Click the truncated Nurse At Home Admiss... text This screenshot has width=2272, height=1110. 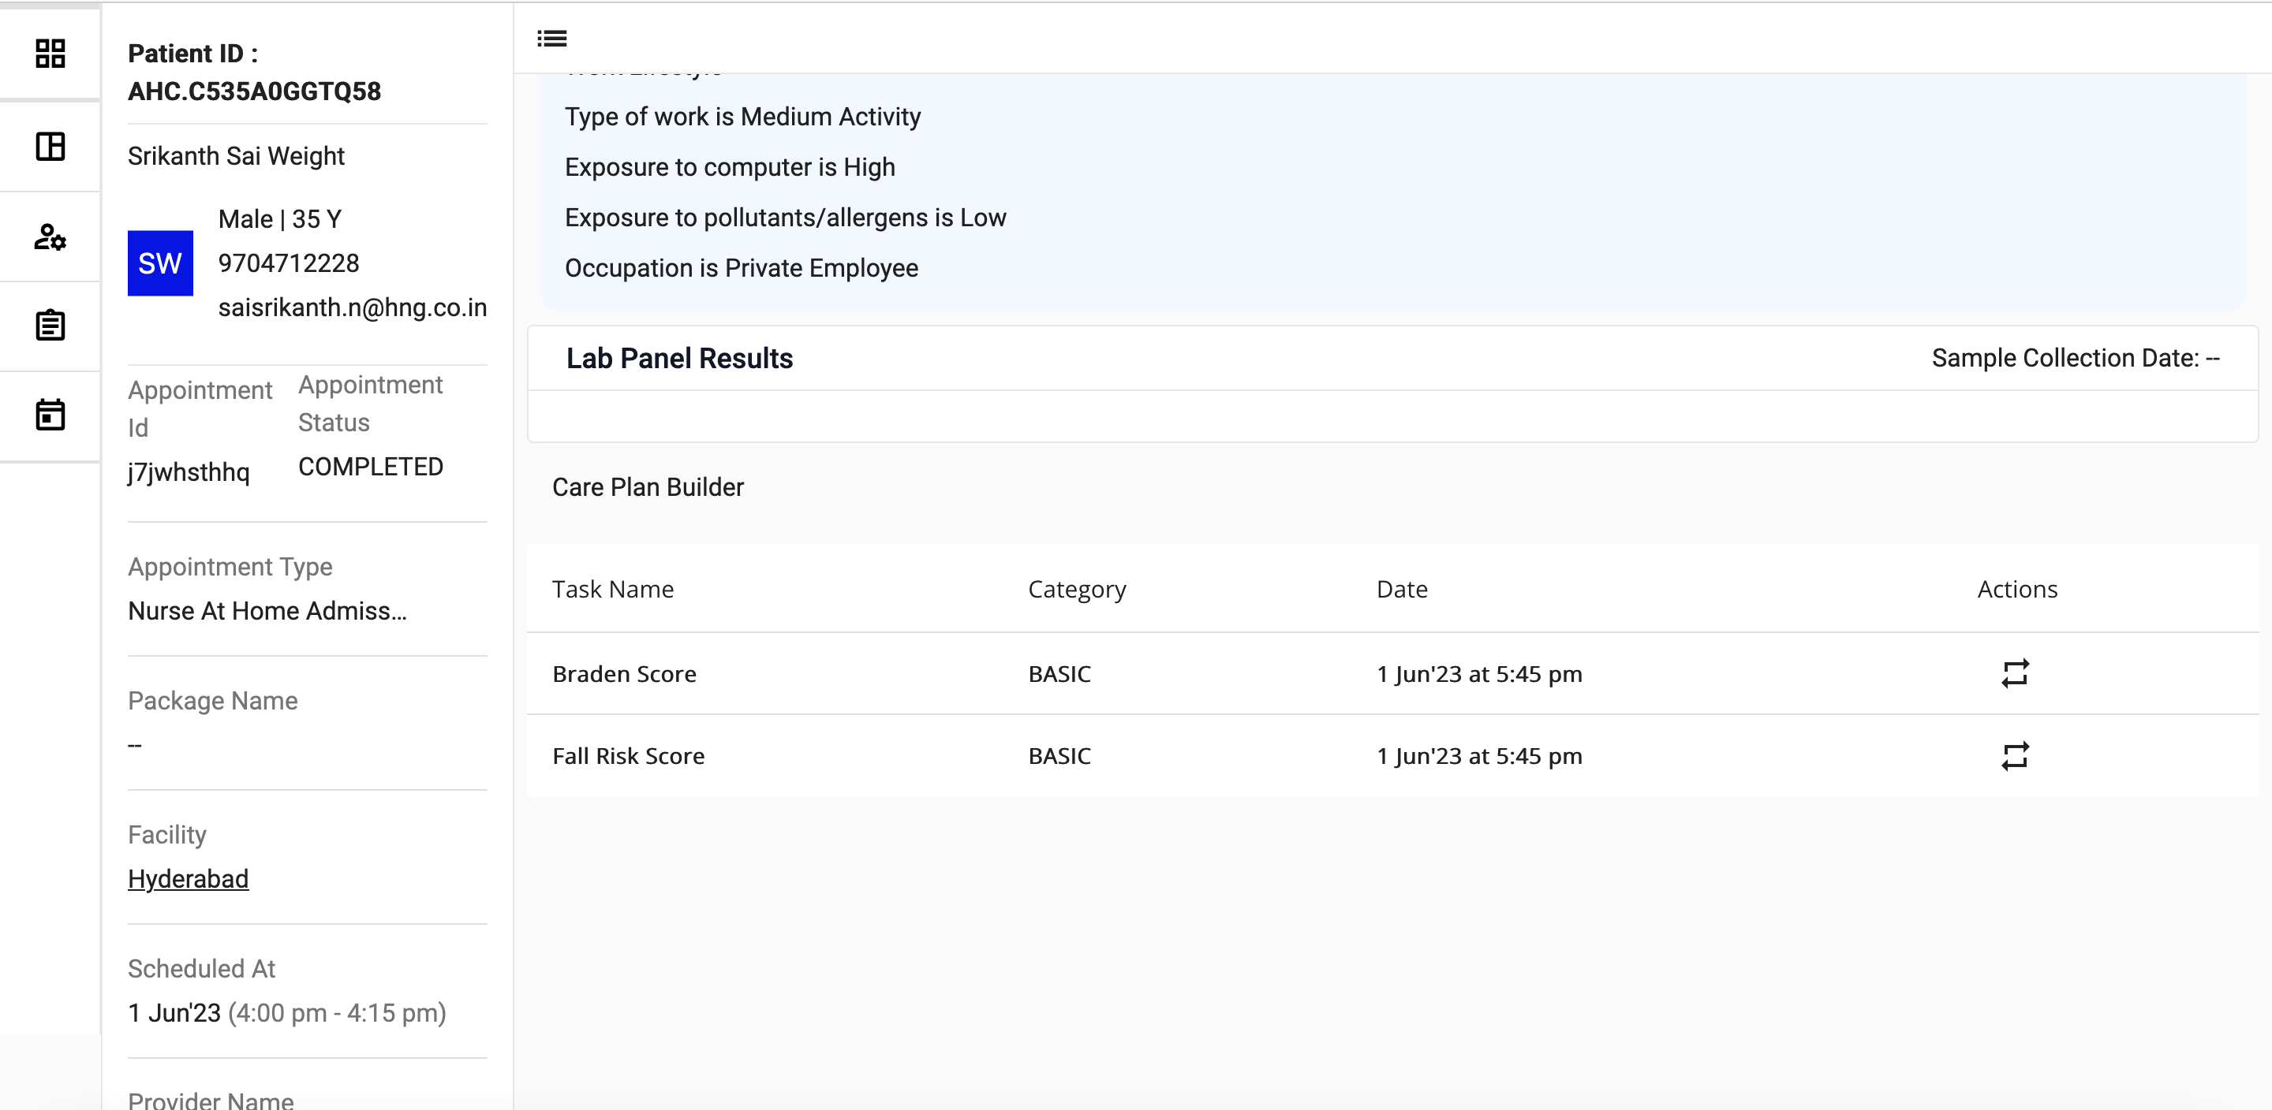pyautogui.click(x=267, y=610)
